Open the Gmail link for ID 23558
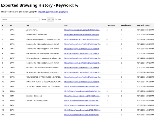 point(82,54)
